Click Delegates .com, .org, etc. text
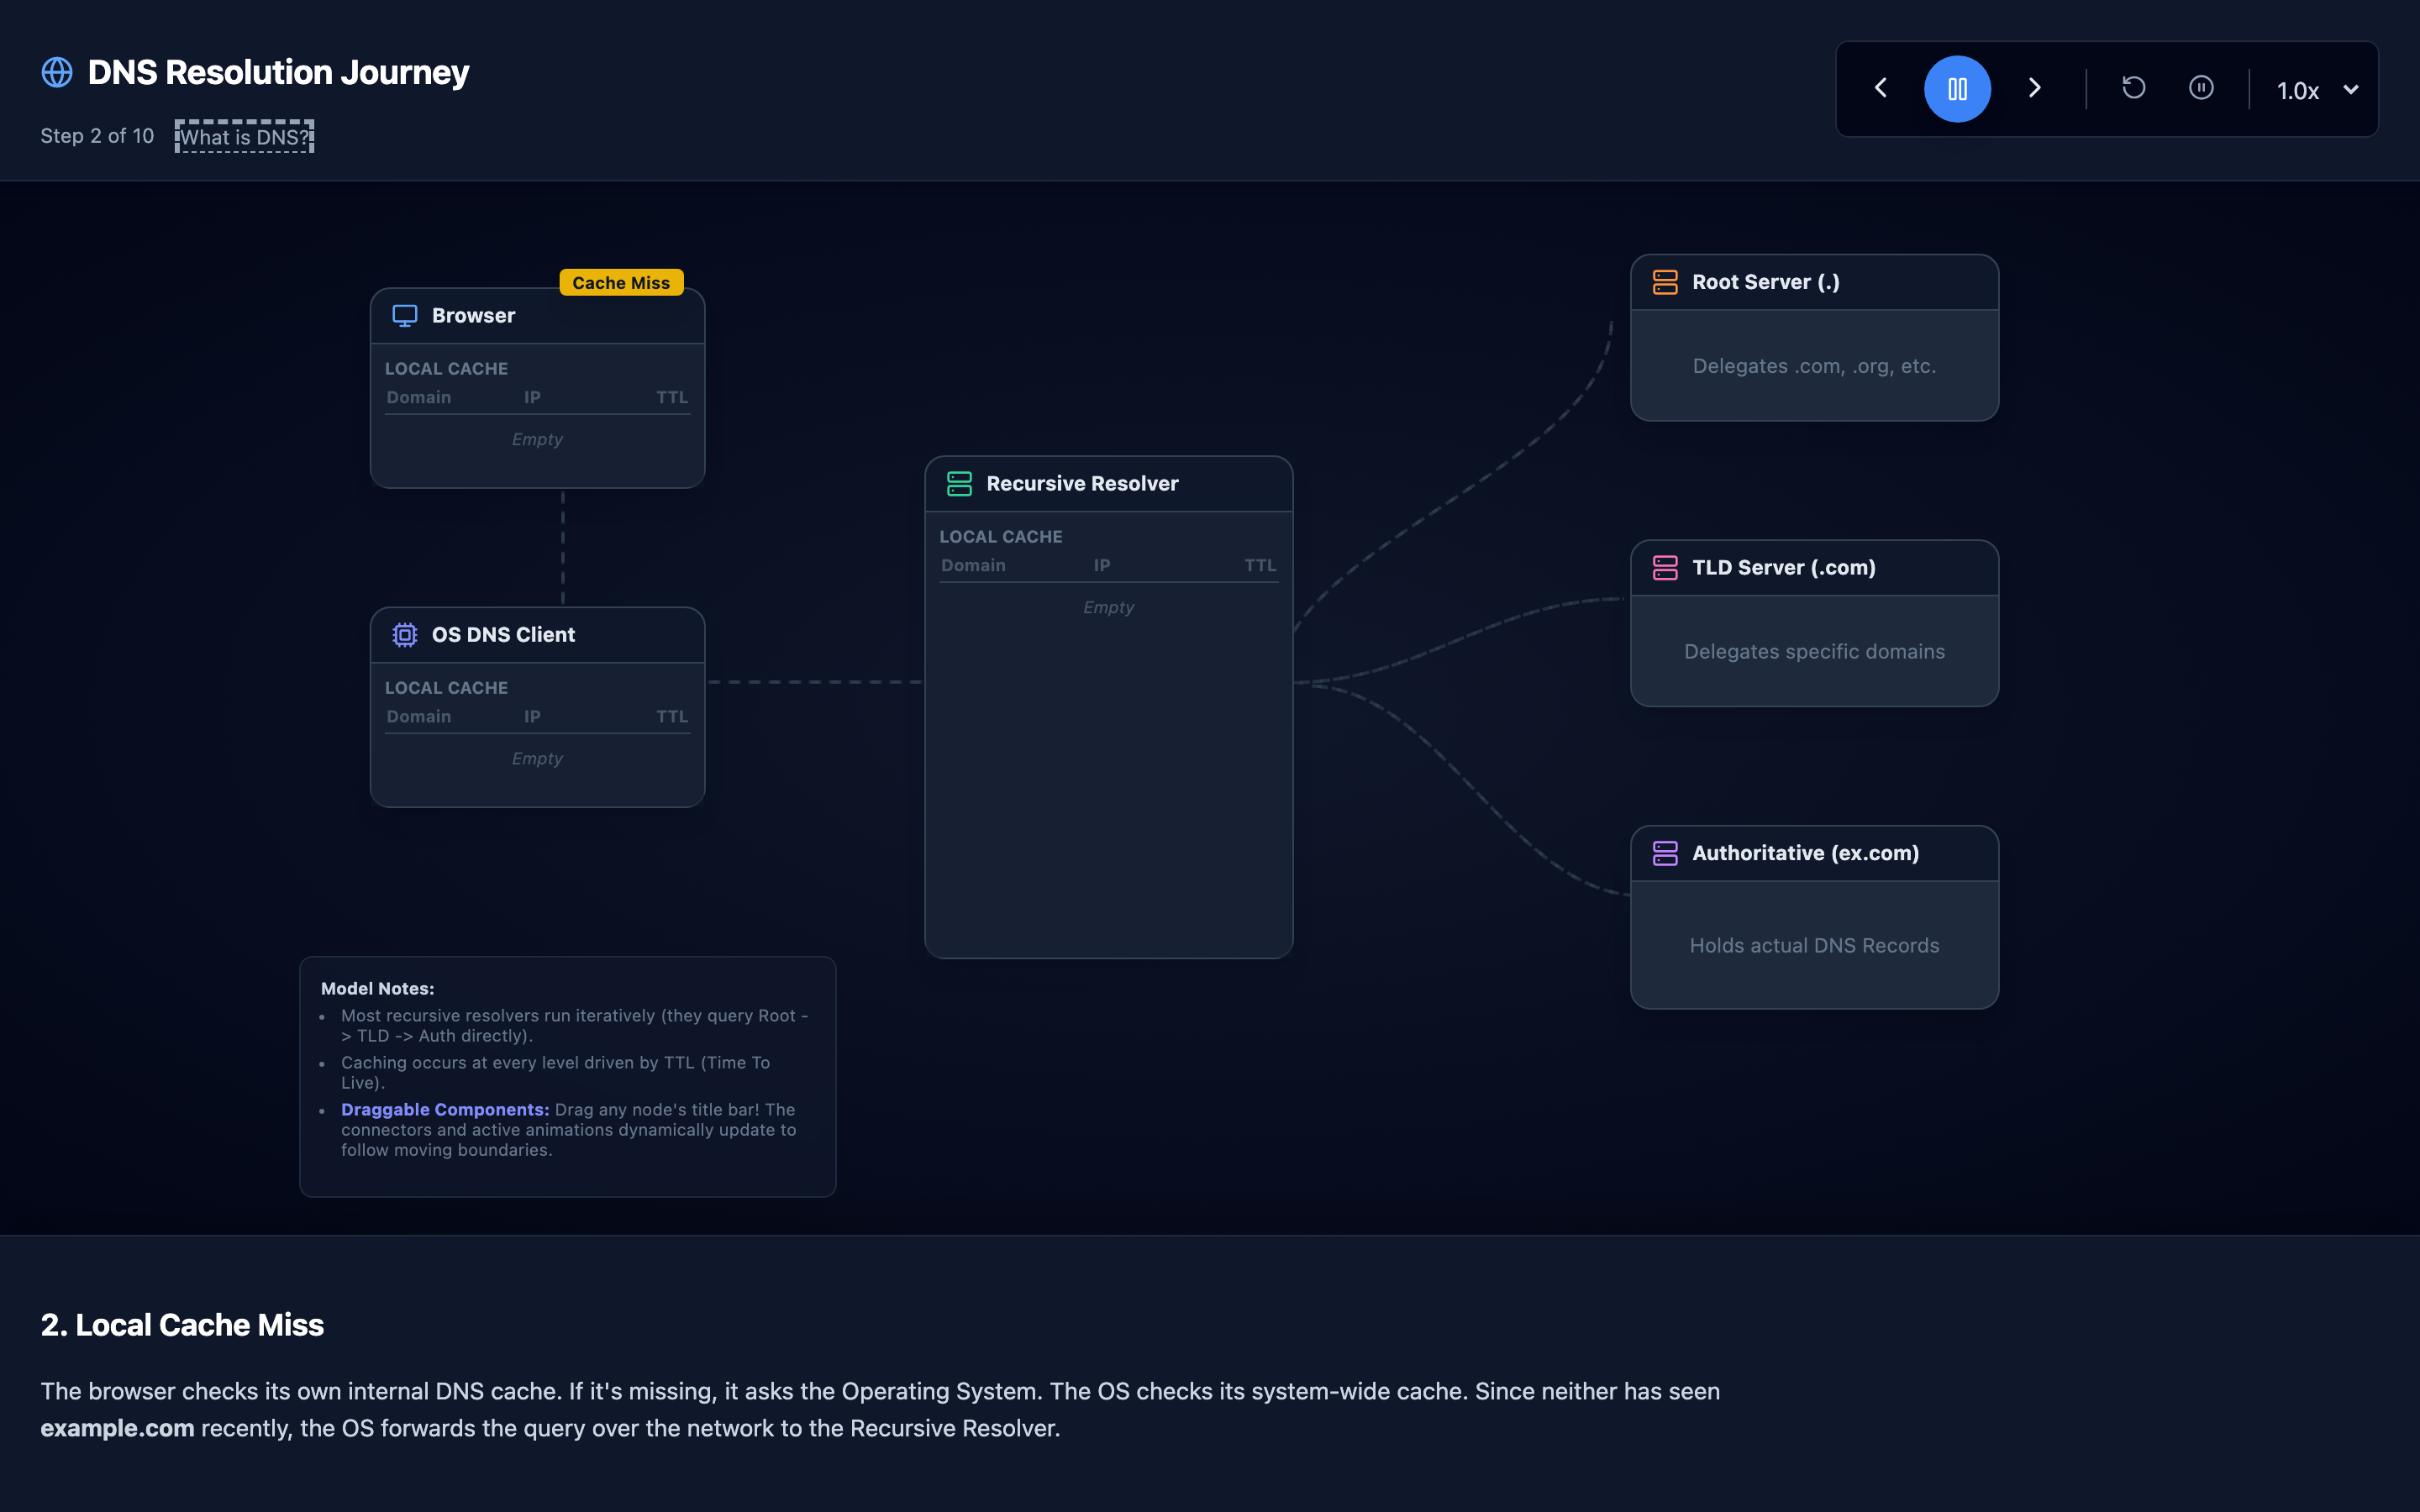2420x1512 pixels. (x=1814, y=366)
